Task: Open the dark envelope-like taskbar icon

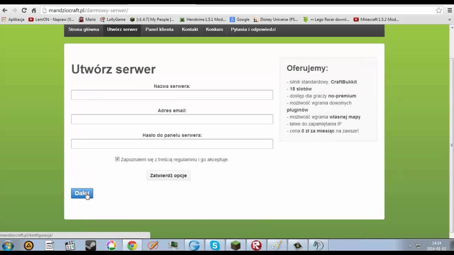Action: tap(298, 245)
